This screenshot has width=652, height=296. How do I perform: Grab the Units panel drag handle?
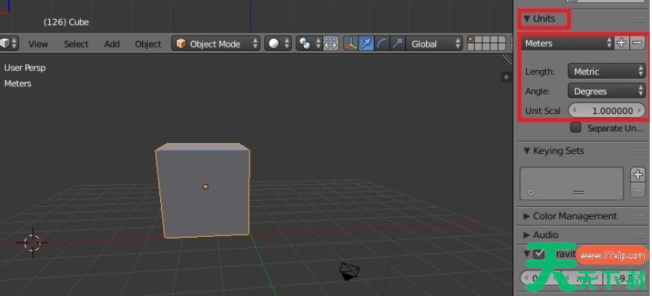pyautogui.click(x=639, y=20)
